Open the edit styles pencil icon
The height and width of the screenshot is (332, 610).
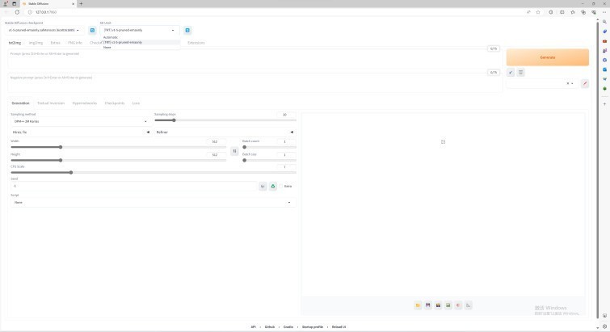[584, 83]
